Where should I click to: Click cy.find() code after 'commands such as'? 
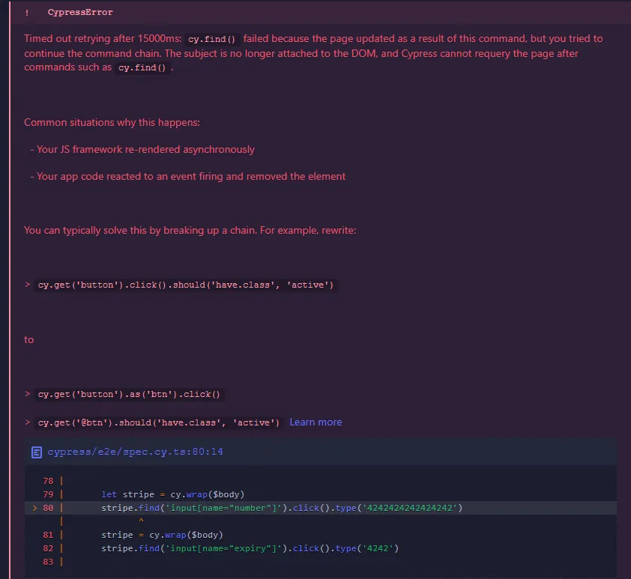coord(142,68)
